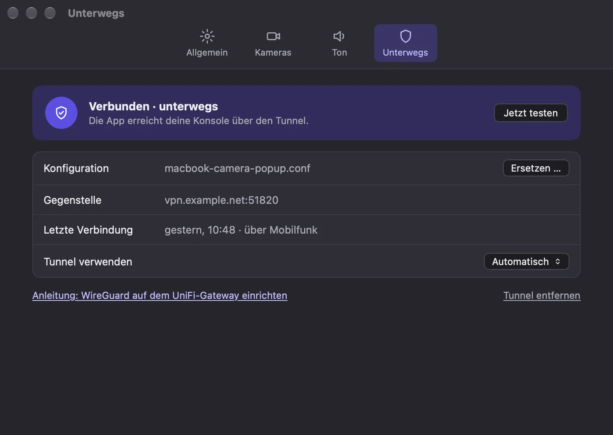This screenshot has height=435, width=613.
Task: Close the Unterwegs settings window
Action: pos(13,13)
